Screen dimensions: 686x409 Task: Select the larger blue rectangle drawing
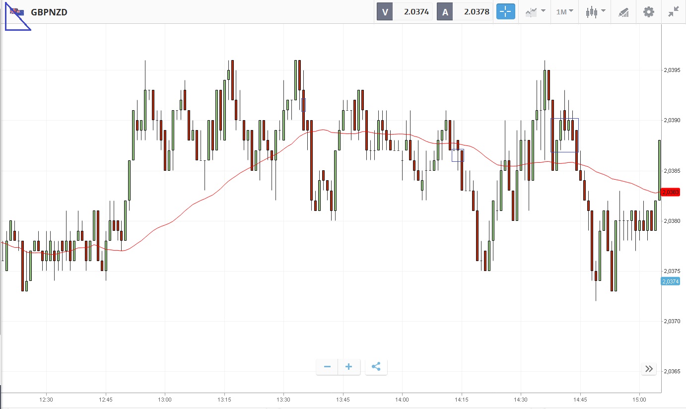(565, 119)
